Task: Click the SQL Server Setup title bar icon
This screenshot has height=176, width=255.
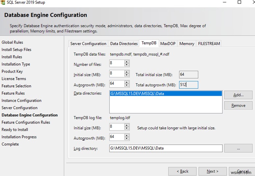Action: click(x=3, y=2)
